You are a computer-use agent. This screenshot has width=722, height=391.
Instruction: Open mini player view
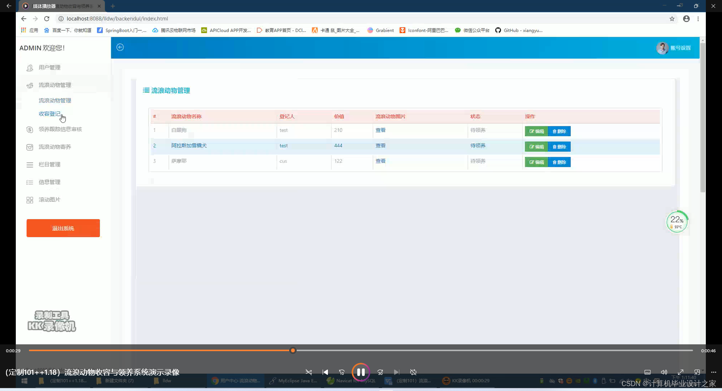(697, 372)
